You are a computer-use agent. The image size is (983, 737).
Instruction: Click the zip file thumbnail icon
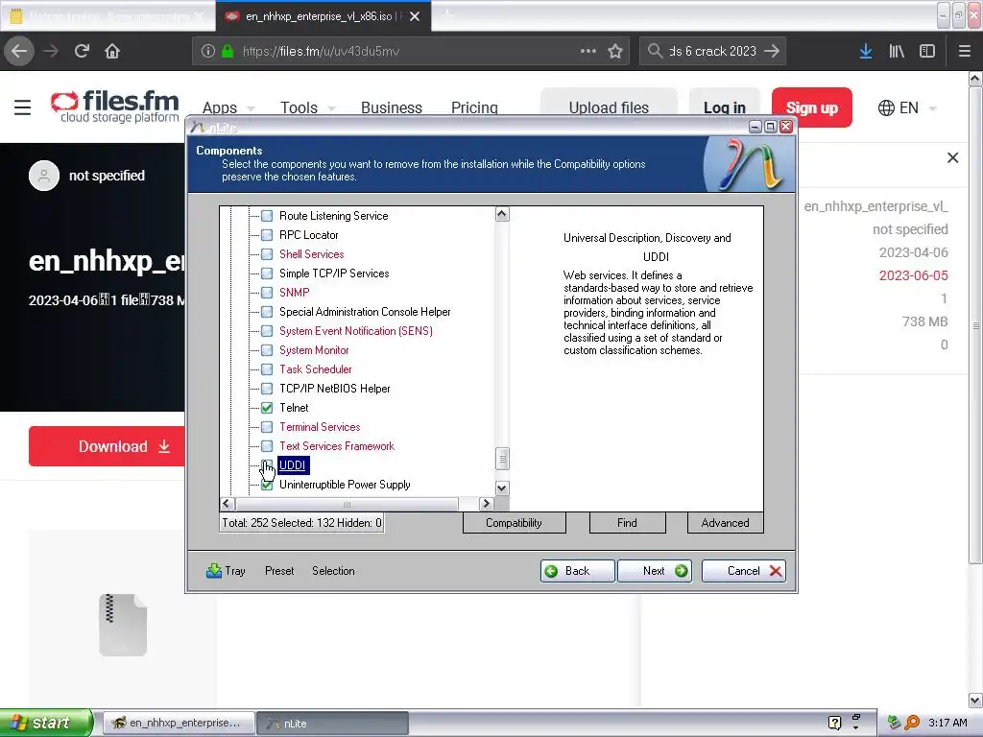click(x=123, y=624)
